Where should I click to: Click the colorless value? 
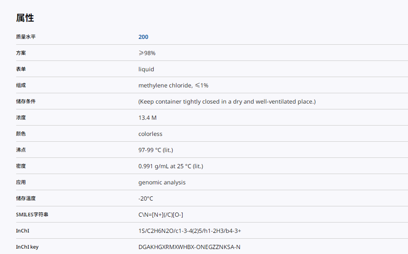point(150,134)
